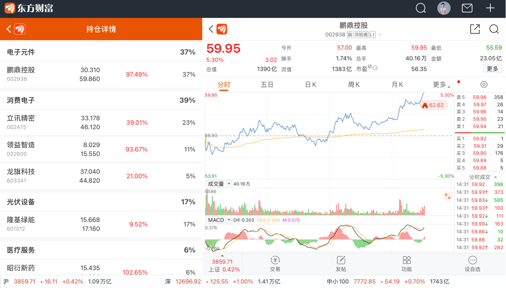Expand the 上证 index panel
506x288 pixels.
tap(222, 264)
